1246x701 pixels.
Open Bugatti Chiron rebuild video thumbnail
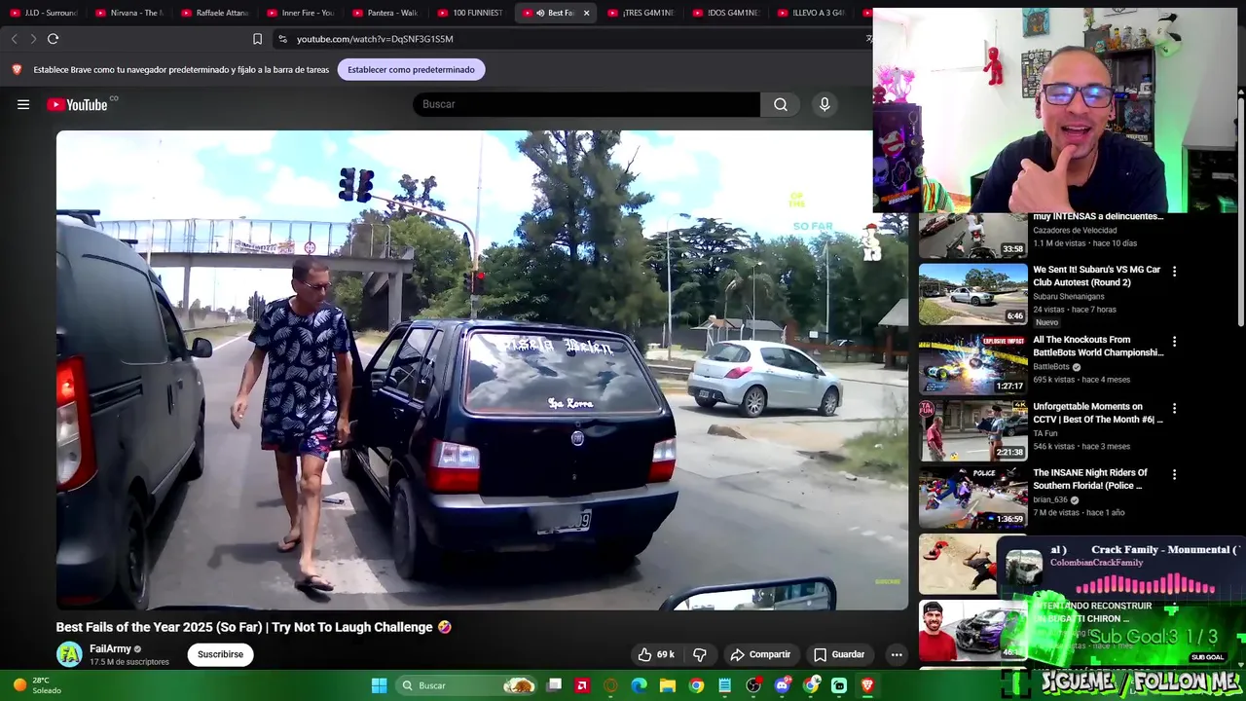[x=972, y=630]
